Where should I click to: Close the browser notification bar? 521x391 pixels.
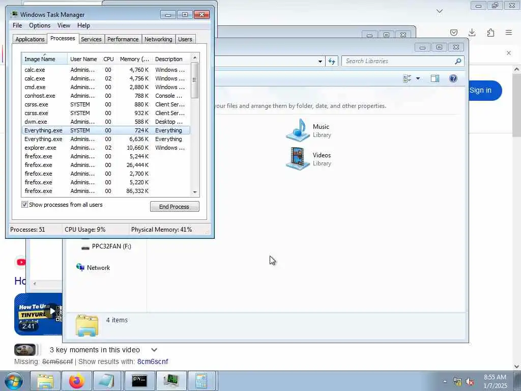509,53
